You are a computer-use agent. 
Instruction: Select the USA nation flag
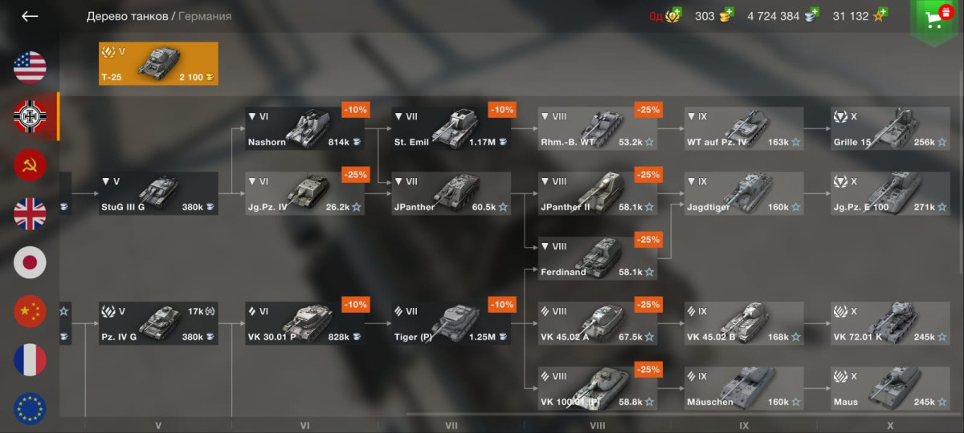[30, 67]
